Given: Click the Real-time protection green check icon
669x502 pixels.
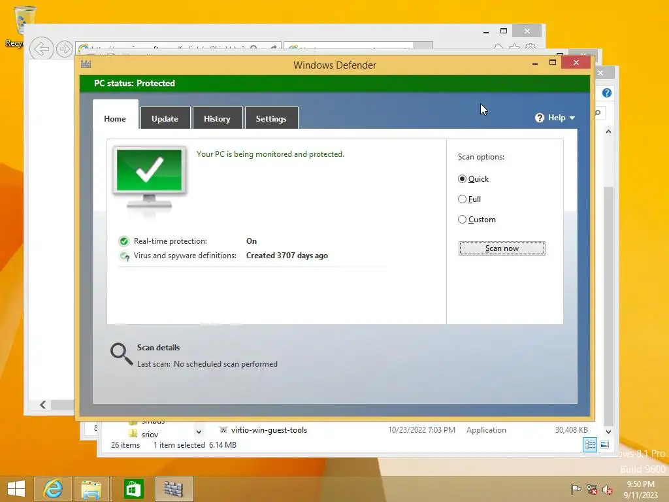Looking at the screenshot, I should [x=123, y=241].
